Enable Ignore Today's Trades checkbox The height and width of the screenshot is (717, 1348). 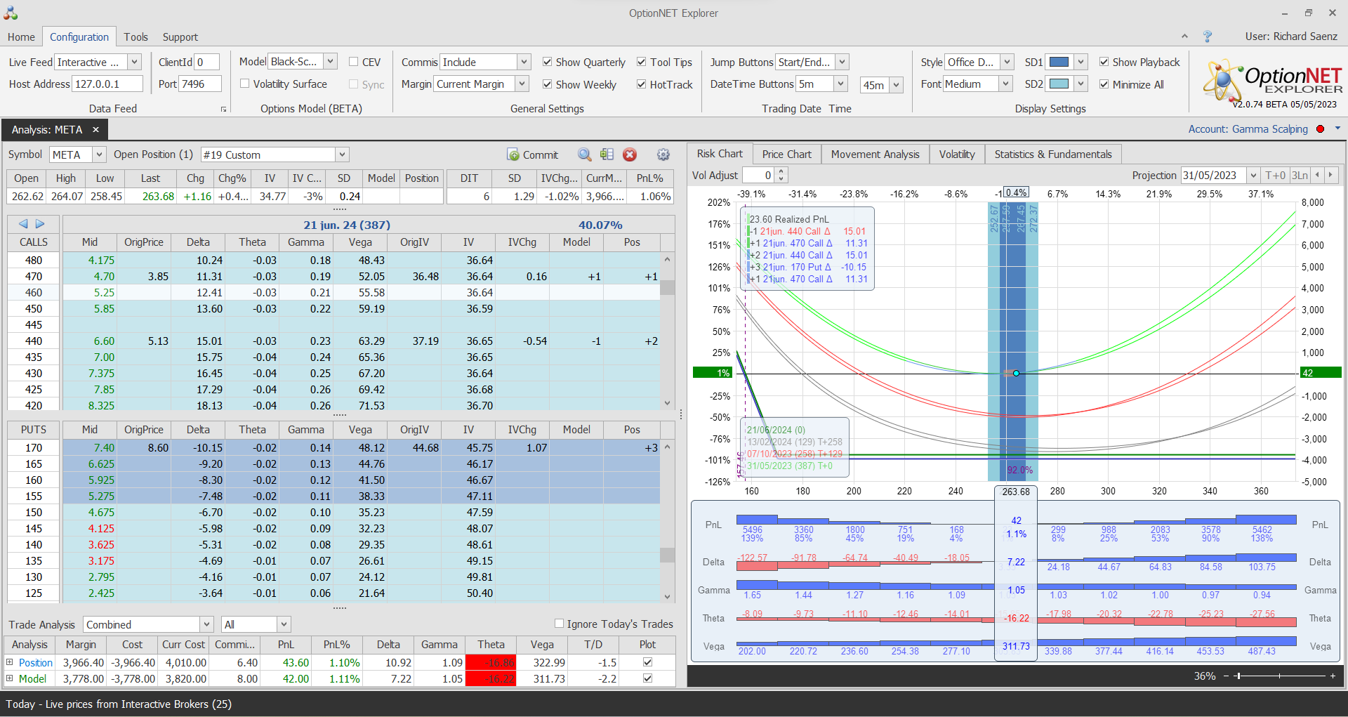coord(560,624)
